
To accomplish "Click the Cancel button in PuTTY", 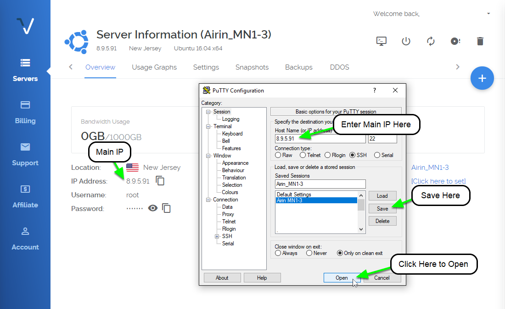I will coord(382,278).
